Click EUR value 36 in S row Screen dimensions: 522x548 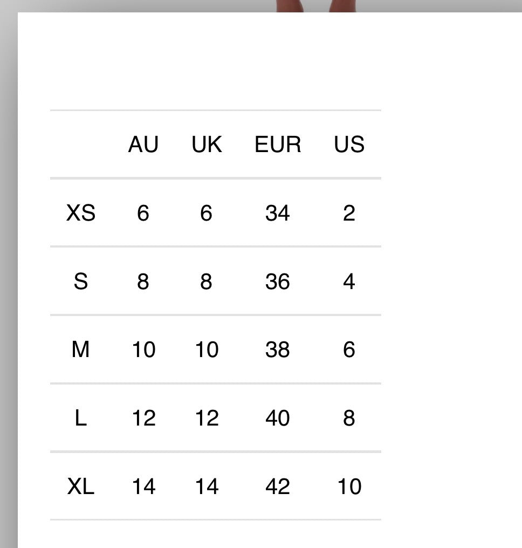point(278,281)
